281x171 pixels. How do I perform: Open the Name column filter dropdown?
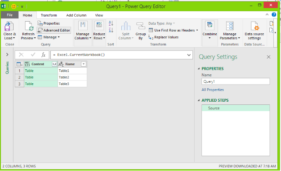point(84,64)
